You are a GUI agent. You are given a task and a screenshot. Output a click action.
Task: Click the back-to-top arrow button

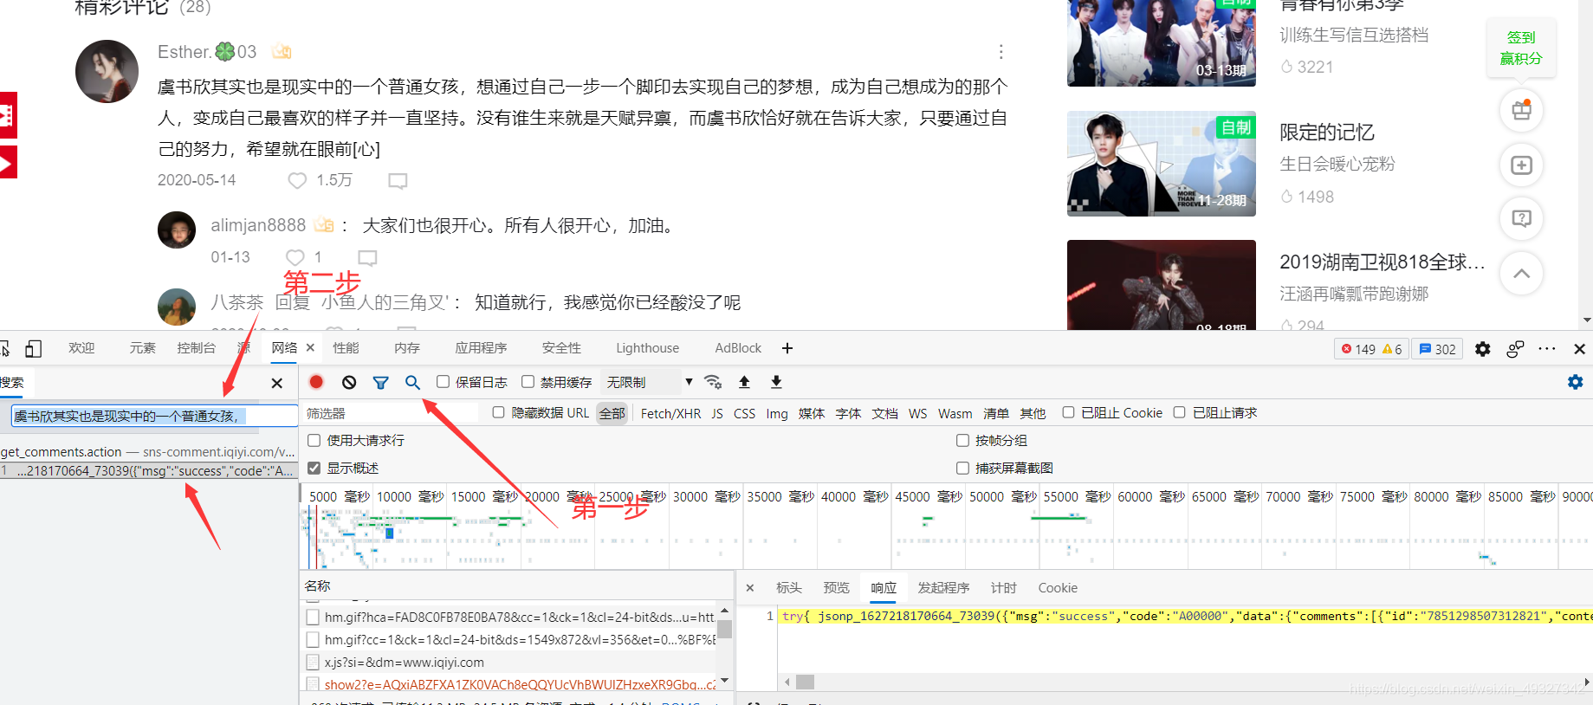coord(1521,274)
